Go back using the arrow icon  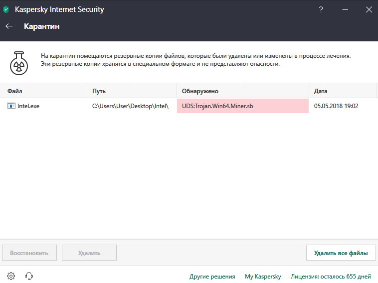9,26
